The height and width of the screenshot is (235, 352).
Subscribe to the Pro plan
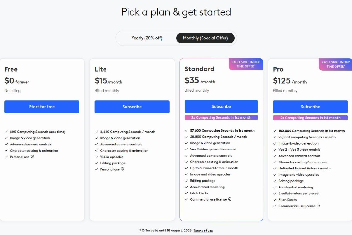(x=310, y=107)
